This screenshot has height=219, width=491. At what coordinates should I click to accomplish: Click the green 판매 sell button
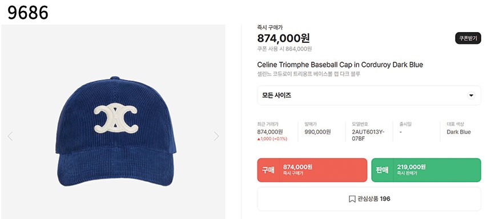tap(426, 170)
